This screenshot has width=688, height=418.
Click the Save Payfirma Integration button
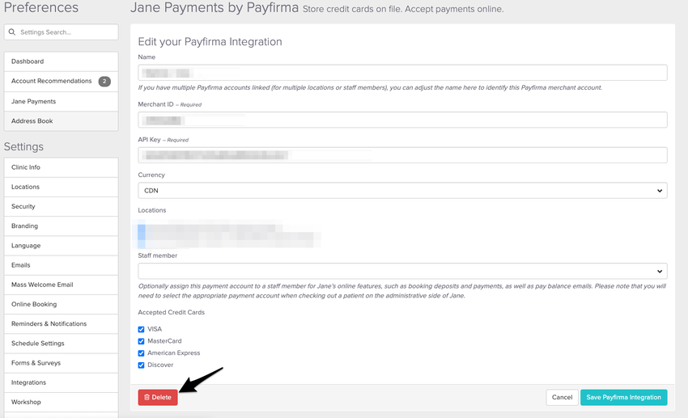pyautogui.click(x=623, y=397)
